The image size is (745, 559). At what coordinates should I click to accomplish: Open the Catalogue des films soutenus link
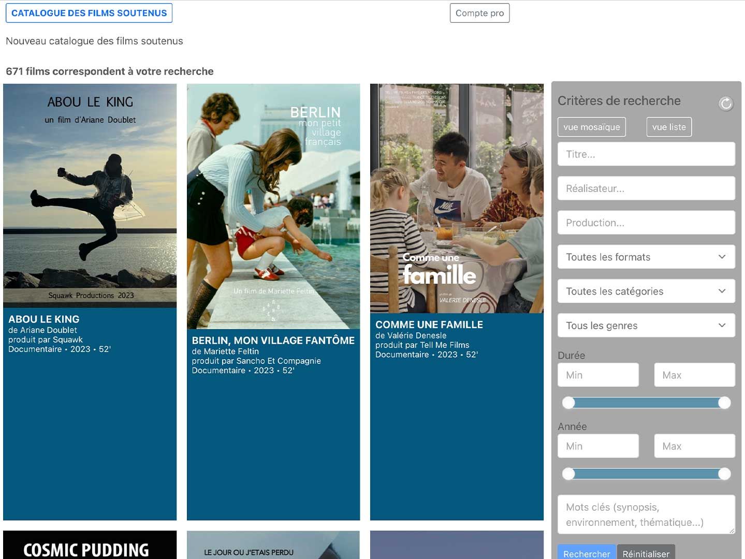coord(89,13)
